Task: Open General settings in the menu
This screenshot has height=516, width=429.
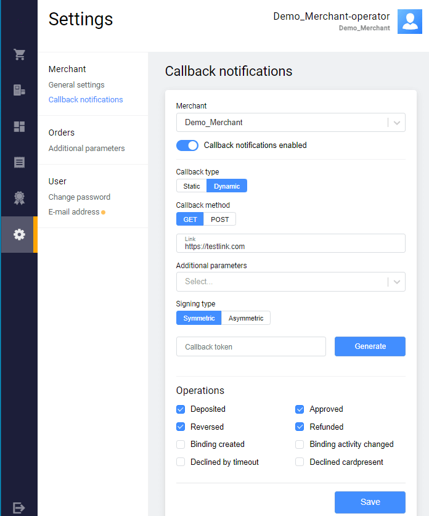Action: tap(76, 85)
